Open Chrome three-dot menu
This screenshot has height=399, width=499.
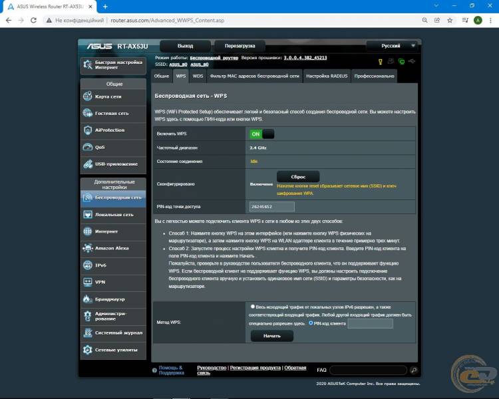490,21
